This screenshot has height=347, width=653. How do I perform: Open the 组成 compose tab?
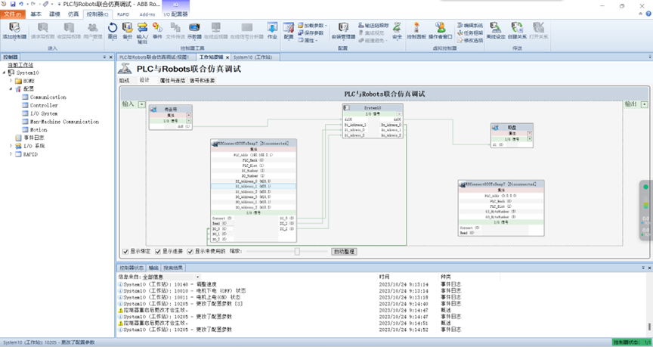pos(124,81)
